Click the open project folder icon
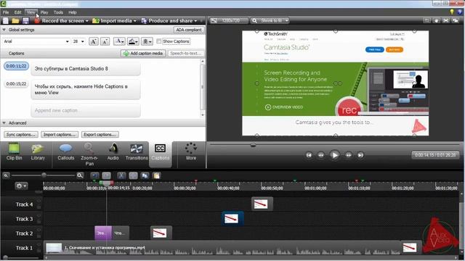Viewport: 465px width, 261px height. coord(15,21)
